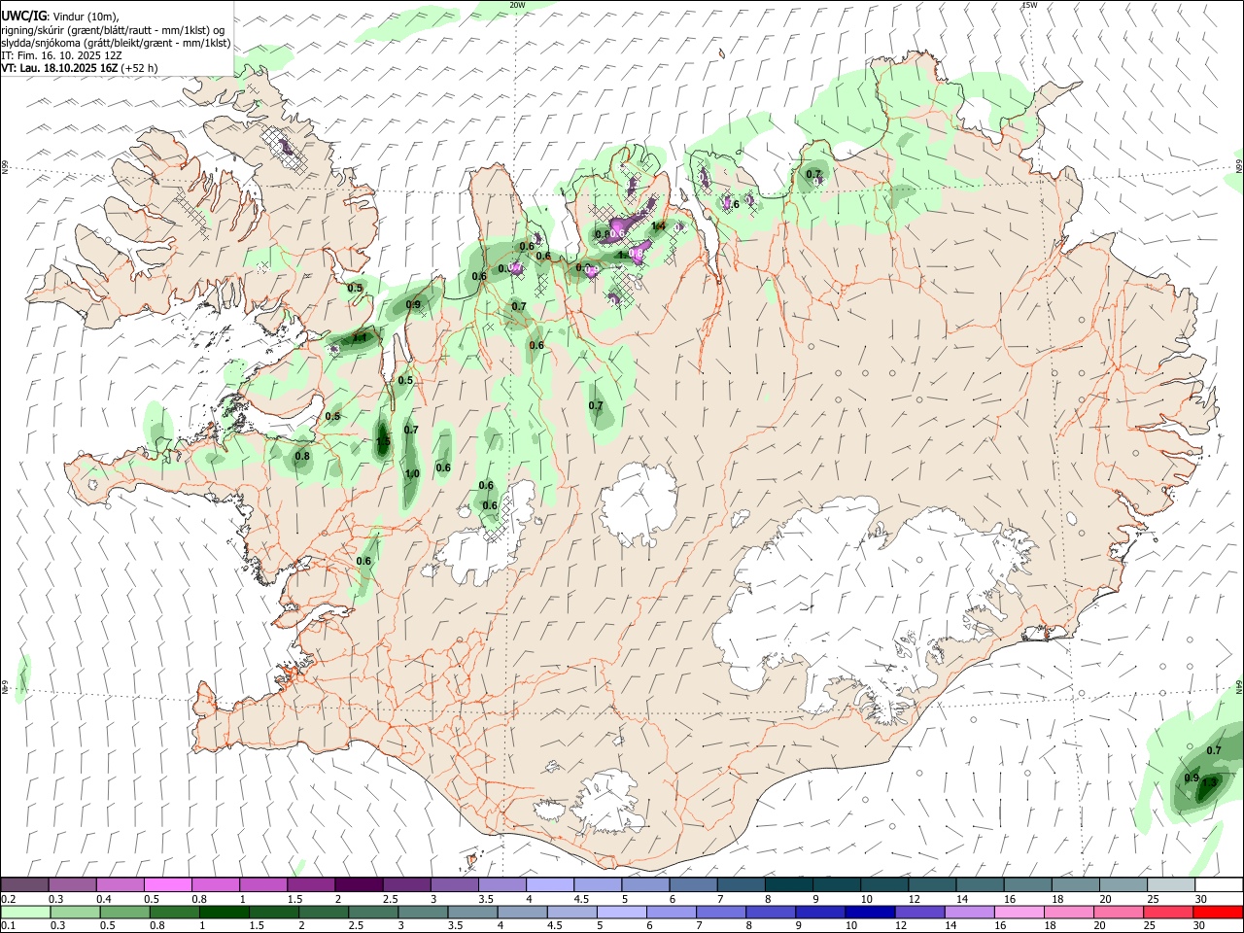Viewport: 1244px width, 933px height.
Task: Click the 20W longitude label
Action: [517, 5]
